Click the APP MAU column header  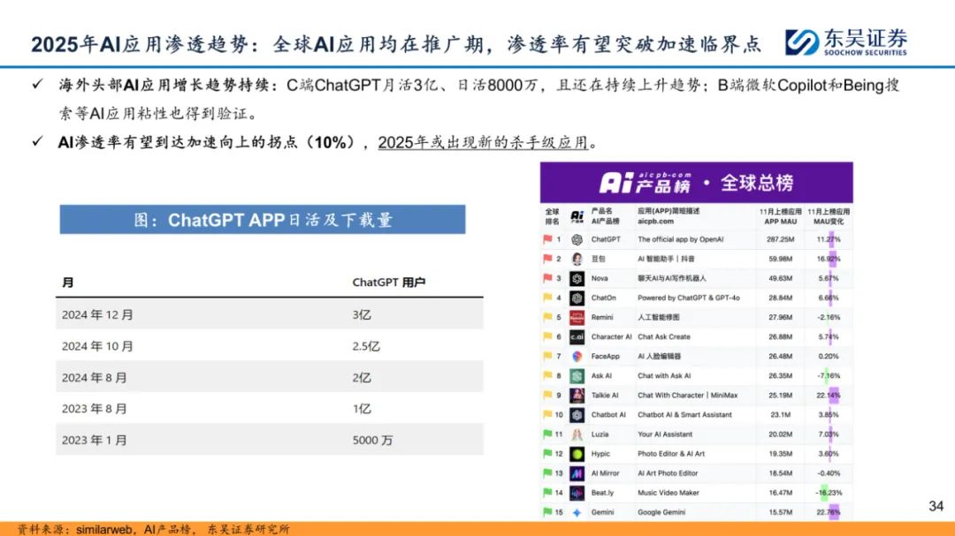780,216
